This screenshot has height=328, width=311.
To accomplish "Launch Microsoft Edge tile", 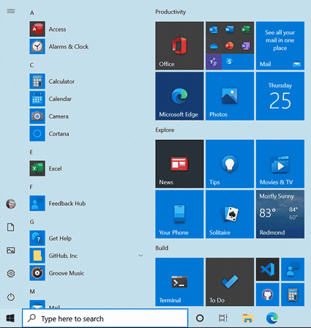I will click(x=179, y=96).
